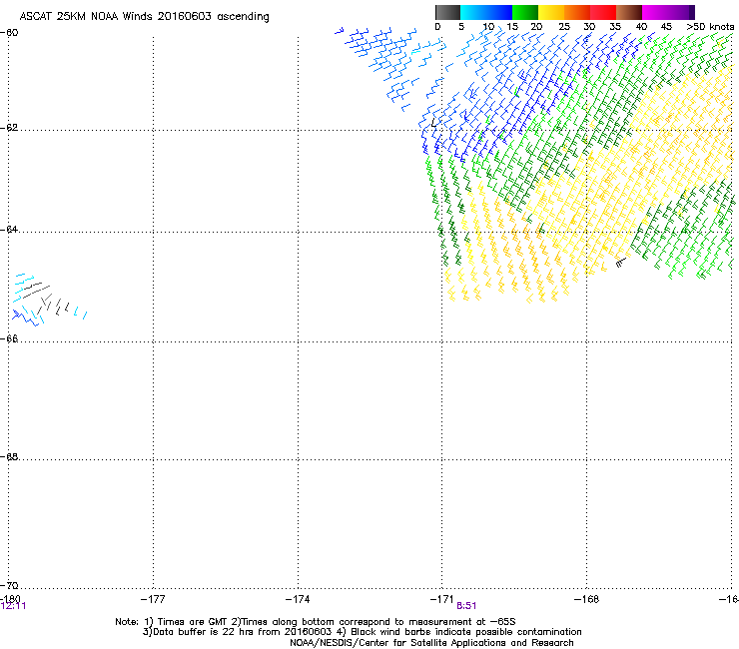The height and width of the screenshot is (649, 739).
Task: Click the '>50 knots' legend label
Action: point(710,27)
